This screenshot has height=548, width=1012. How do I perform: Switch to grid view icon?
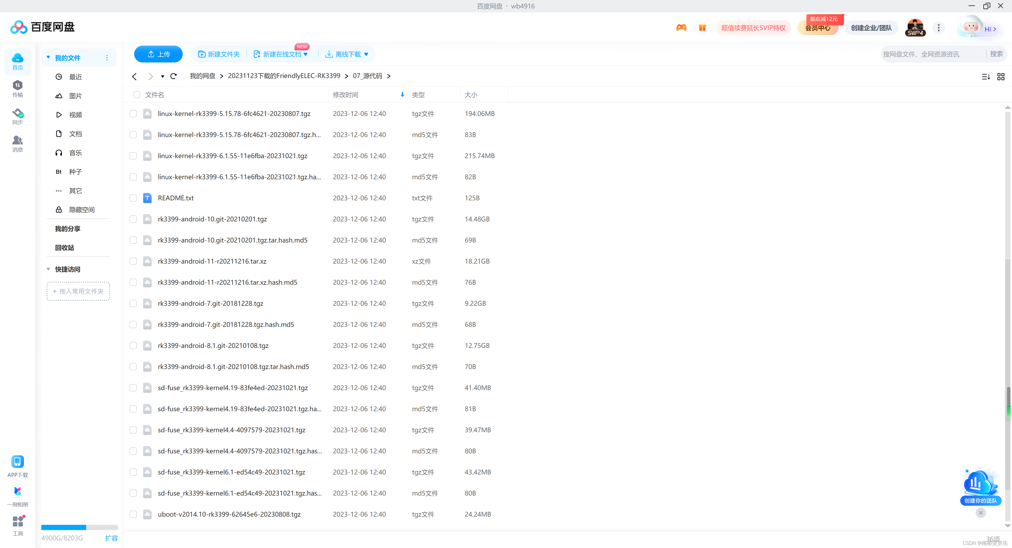click(1001, 77)
